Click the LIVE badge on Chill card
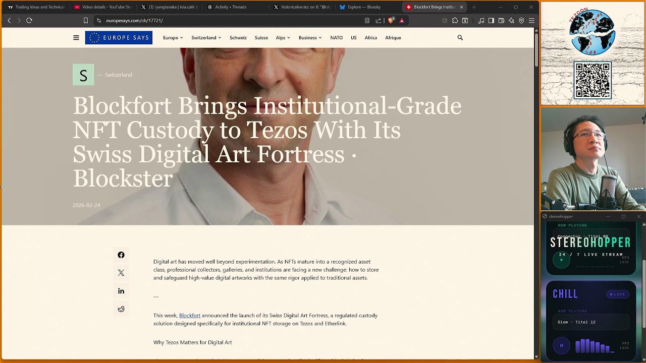The image size is (646, 363). tap(617, 294)
